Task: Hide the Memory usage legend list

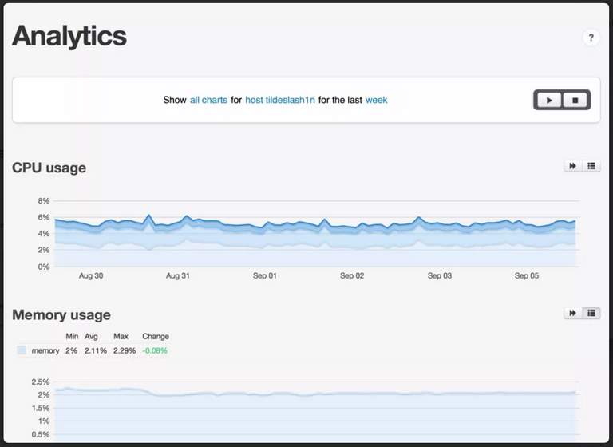Action: (x=591, y=313)
